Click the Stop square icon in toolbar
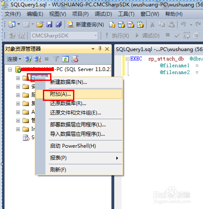Screen dimensions: 203x209 [x=168, y=35]
